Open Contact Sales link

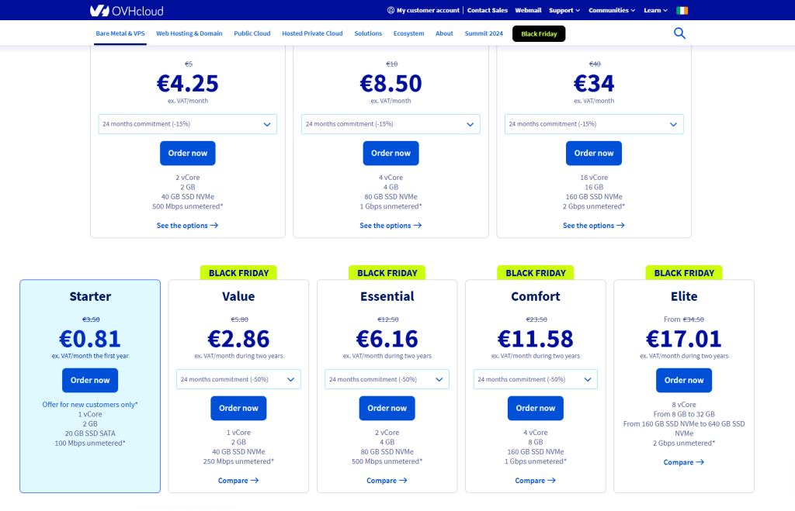488,10
